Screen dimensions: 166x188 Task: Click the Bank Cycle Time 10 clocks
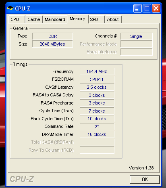coord(97,119)
